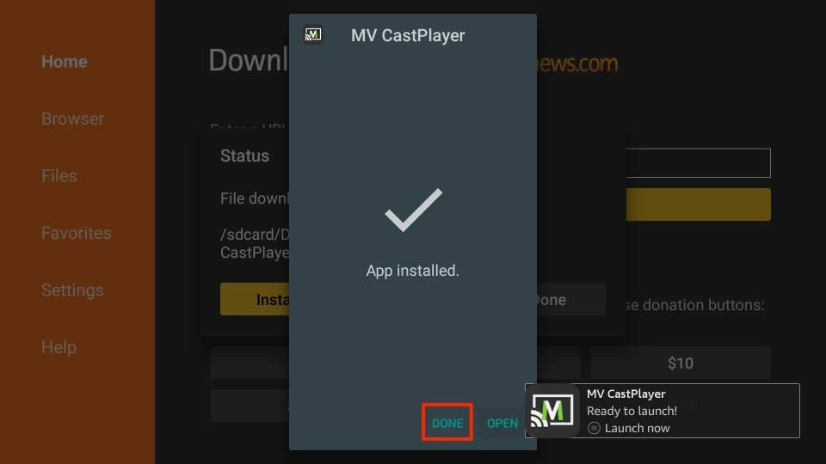
Task: Open Browser in the Downloader sidebar
Action: [x=72, y=119]
